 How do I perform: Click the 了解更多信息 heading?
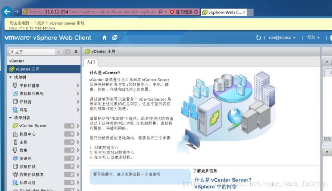[205, 171]
